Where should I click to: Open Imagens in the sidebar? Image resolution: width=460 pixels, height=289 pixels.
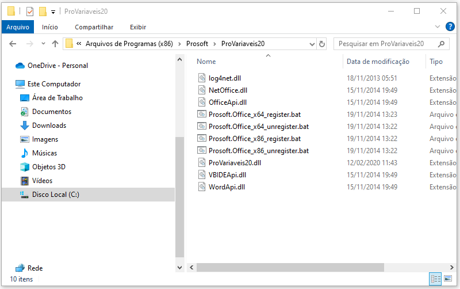(39, 139)
